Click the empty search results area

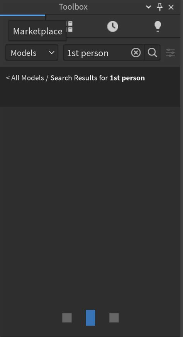click(x=90, y=204)
